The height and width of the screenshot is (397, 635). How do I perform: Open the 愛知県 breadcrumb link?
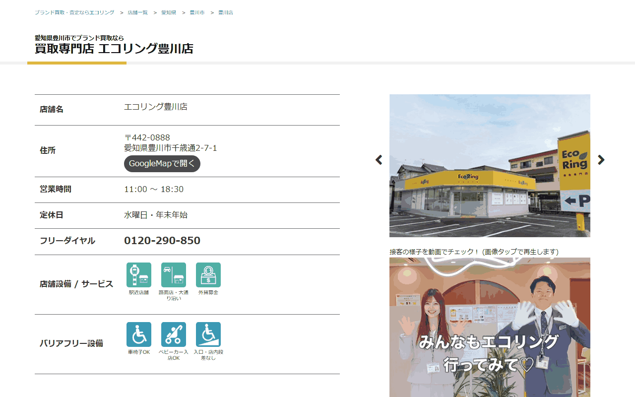[x=169, y=12]
